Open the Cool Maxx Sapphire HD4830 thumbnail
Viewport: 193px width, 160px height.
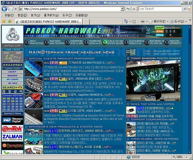pyautogui.click(x=34, y=101)
